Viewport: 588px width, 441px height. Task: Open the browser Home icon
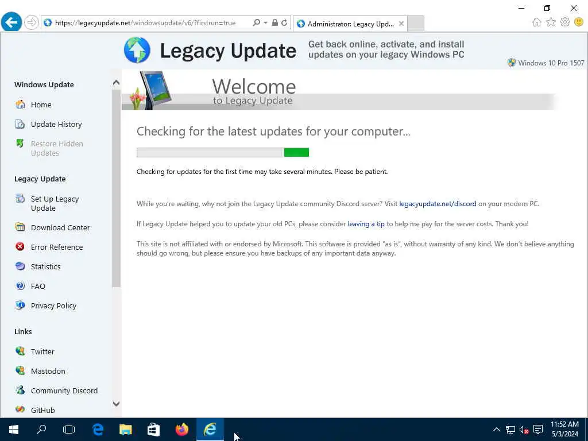pyautogui.click(x=537, y=22)
